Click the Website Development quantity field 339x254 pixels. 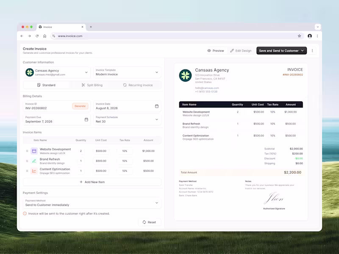81,151
